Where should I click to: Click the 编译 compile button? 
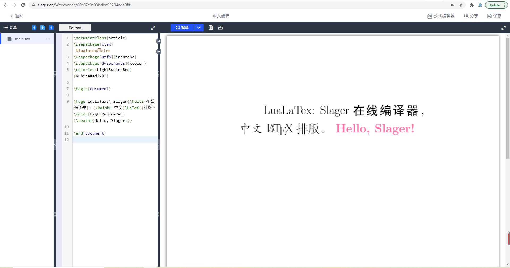[182, 28]
